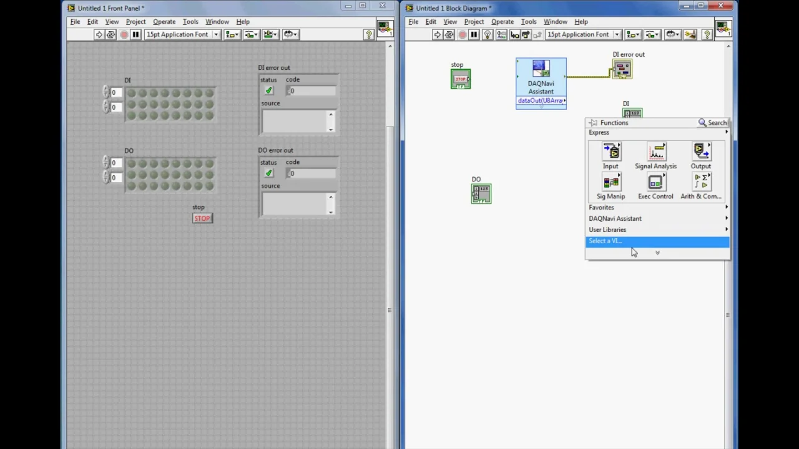The image size is (799, 449).
Task: Select DI terminal on block diagram
Action: (632, 113)
